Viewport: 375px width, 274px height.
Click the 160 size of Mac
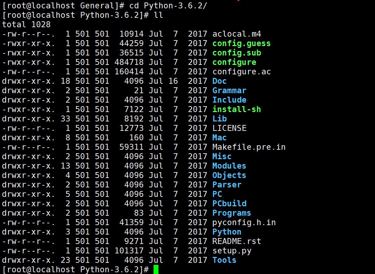click(136, 138)
